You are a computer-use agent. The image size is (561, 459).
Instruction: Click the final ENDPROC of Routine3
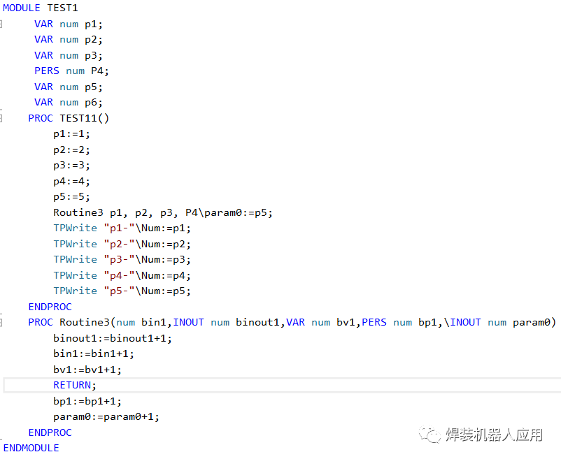(x=50, y=433)
